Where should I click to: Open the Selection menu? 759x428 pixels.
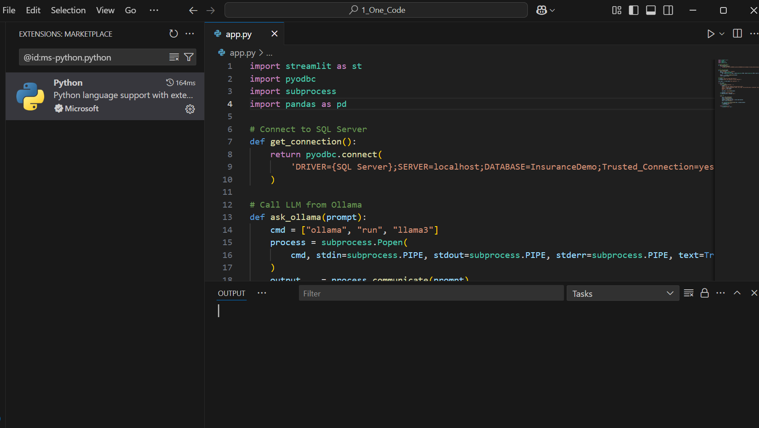point(68,10)
